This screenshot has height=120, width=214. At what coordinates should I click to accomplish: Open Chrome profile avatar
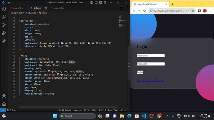205,11
